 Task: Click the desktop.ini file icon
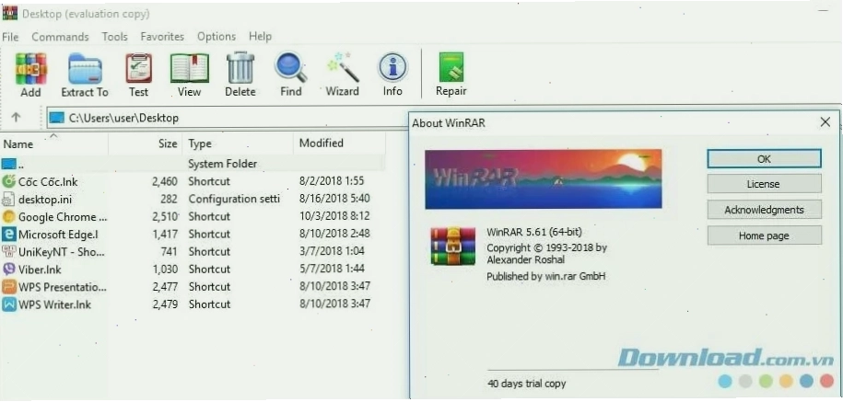[x=8, y=199]
